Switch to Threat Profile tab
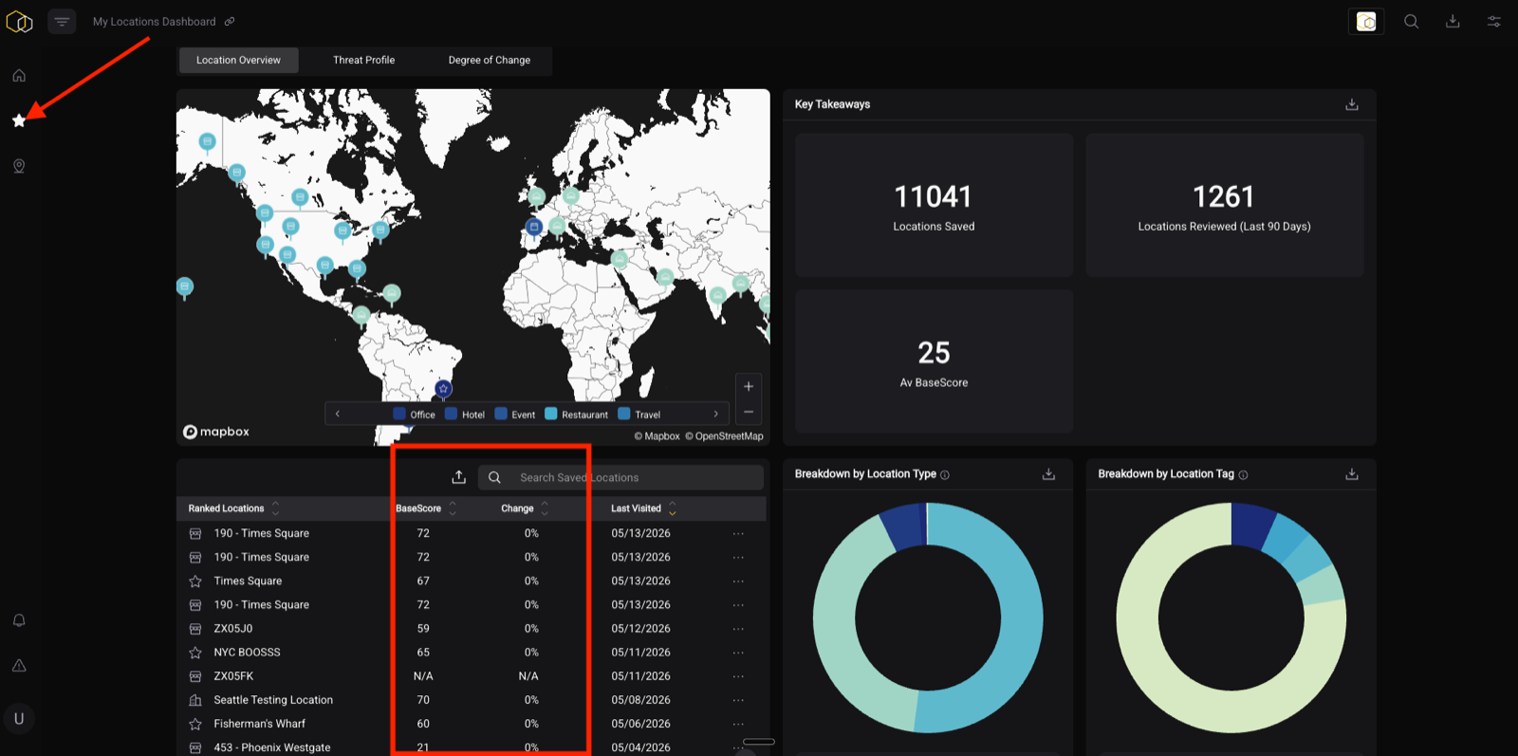The width and height of the screenshot is (1518, 756). coord(363,60)
